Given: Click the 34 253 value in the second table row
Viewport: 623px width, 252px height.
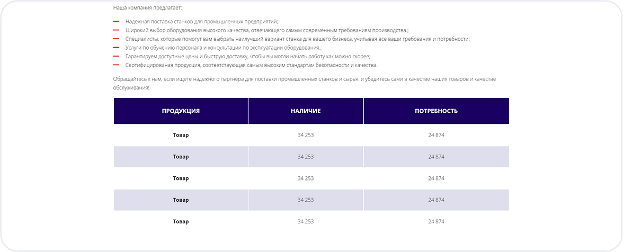Looking at the screenshot, I should [x=306, y=157].
